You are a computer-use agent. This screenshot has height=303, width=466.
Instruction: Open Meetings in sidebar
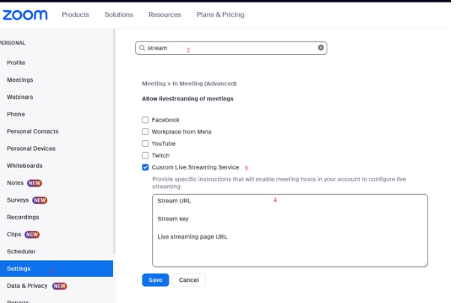click(x=20, y=80)
